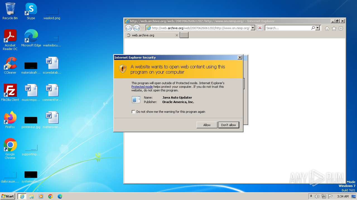Image resolution: width=357 pixels, height=200 pixels.
Task: Click the Allow button
Action: tap(207, 125)
